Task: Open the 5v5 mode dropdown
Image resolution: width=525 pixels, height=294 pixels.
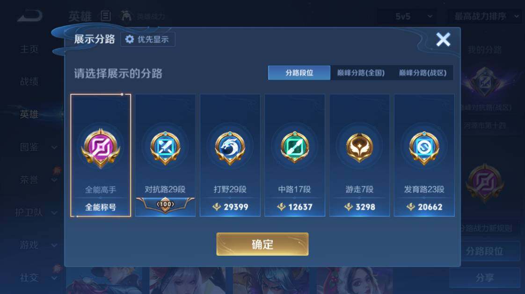Action: (407, 16)
